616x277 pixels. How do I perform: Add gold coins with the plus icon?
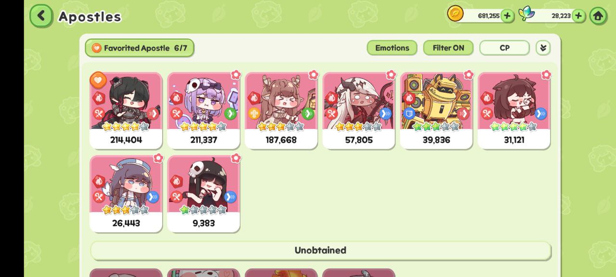[x=507, y=16]
